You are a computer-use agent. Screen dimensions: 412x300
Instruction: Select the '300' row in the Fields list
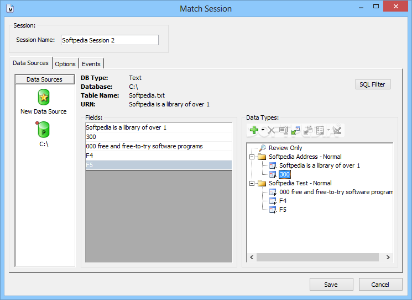pyautogui.click(x=159, y=137)
